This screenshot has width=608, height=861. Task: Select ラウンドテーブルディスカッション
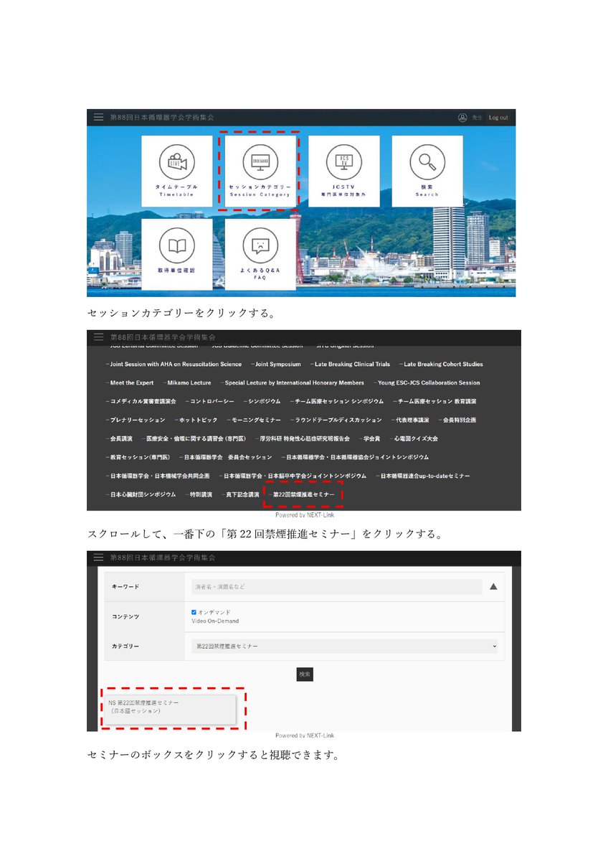click(336, 420)
